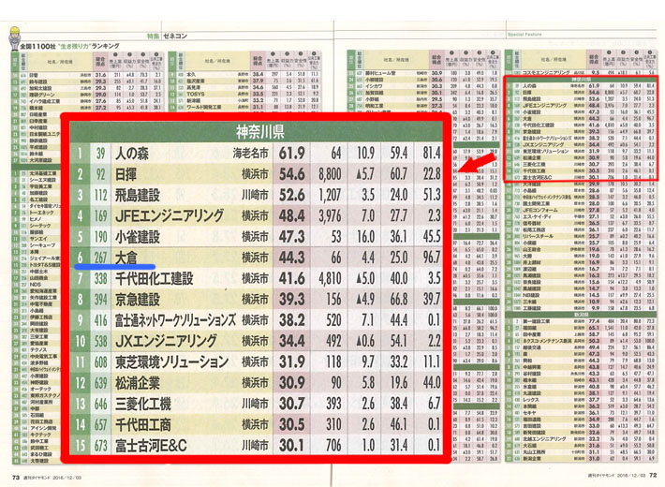Click the 特集 ゼネコン page header
Viewport: 665px width, 487px height.
[x=167, y=37]
